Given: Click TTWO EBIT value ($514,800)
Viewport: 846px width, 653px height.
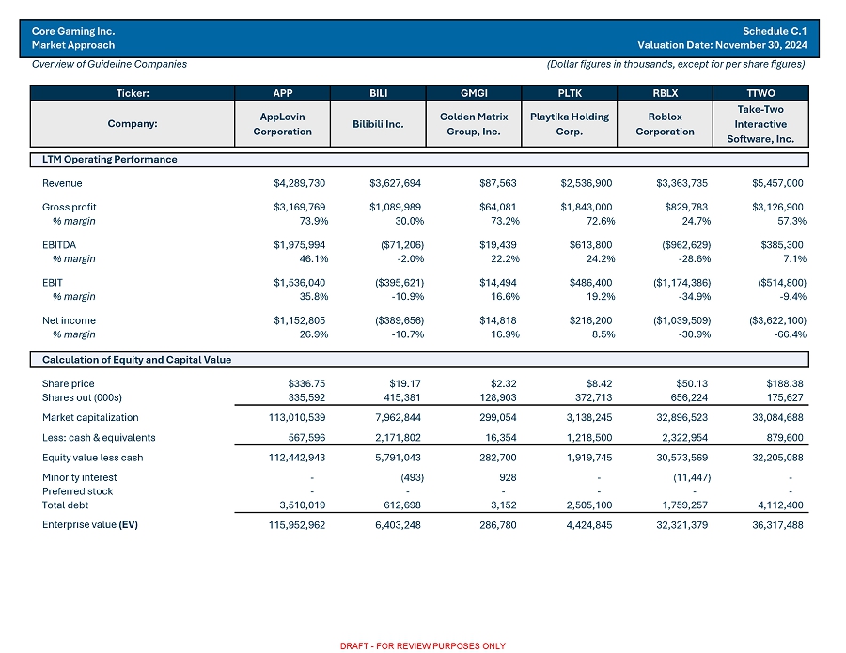Looking at the screenshot, I should tap(782, 283).
